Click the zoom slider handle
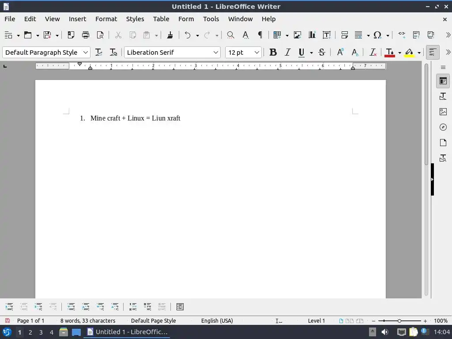 (x=399, y=321)
